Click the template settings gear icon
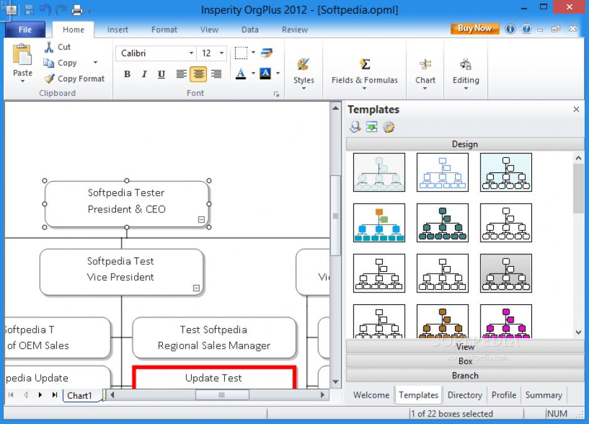The image size is (589, 424). coord(388,127)
